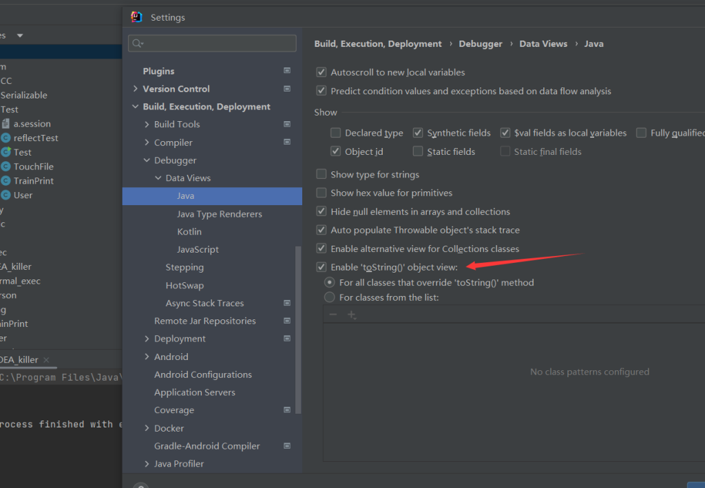The image size is (705, 488).
Task: Click the project-level icon beside Plugins
Action: click(287, 71)
